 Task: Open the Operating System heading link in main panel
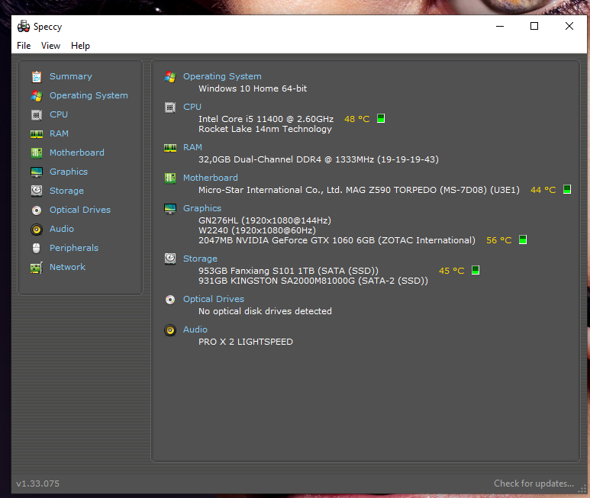(x=222, y=77)
